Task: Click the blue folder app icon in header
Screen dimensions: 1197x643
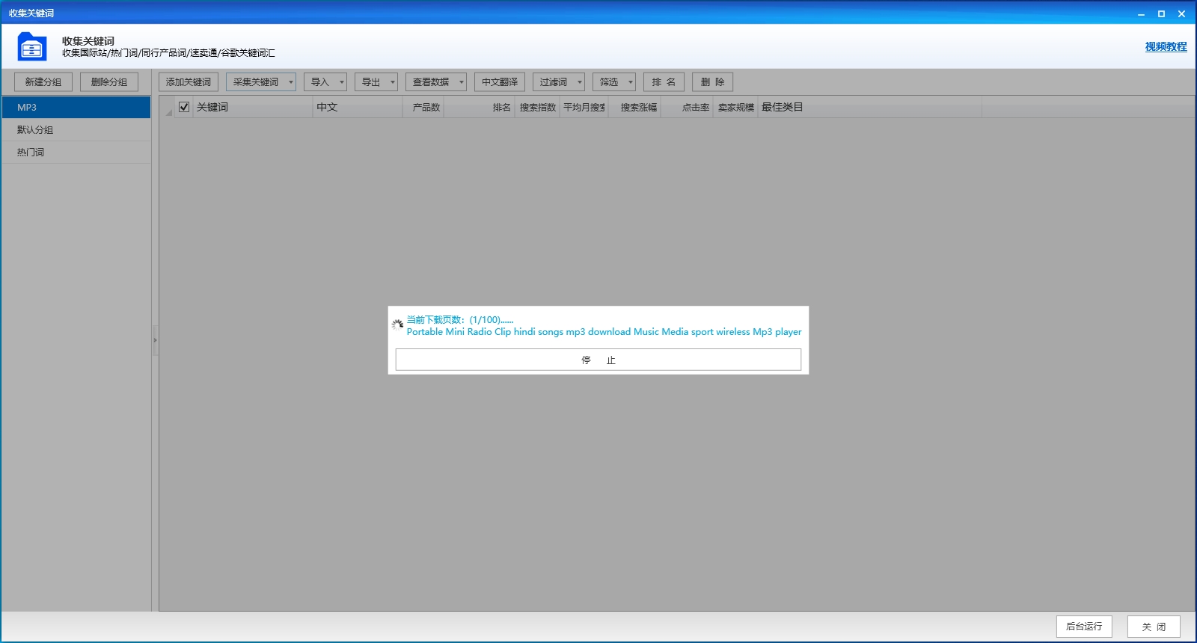Action: 31,46
